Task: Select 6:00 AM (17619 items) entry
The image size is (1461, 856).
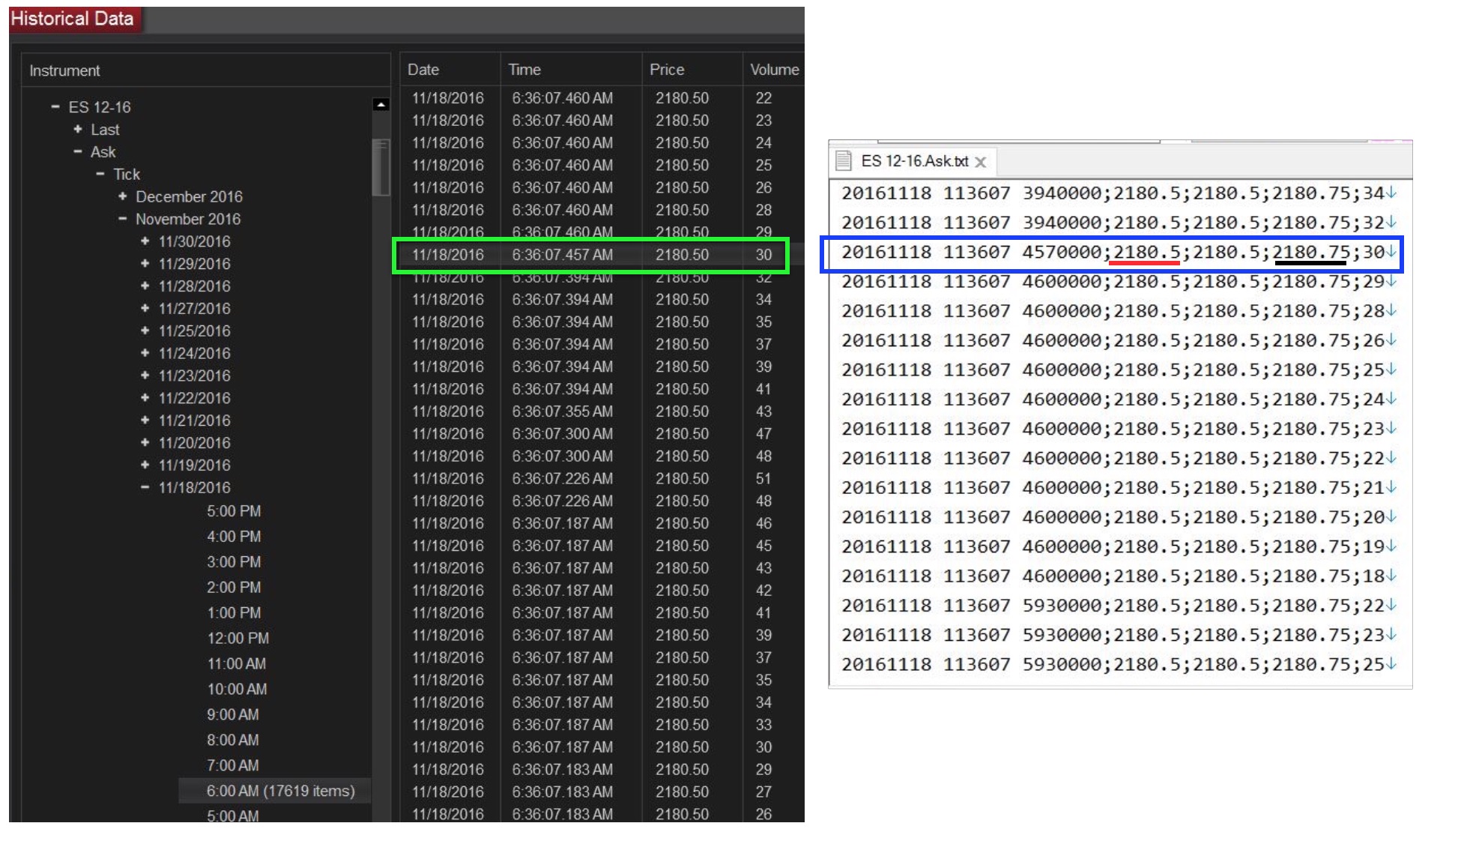Action: (x=280, y=791)
